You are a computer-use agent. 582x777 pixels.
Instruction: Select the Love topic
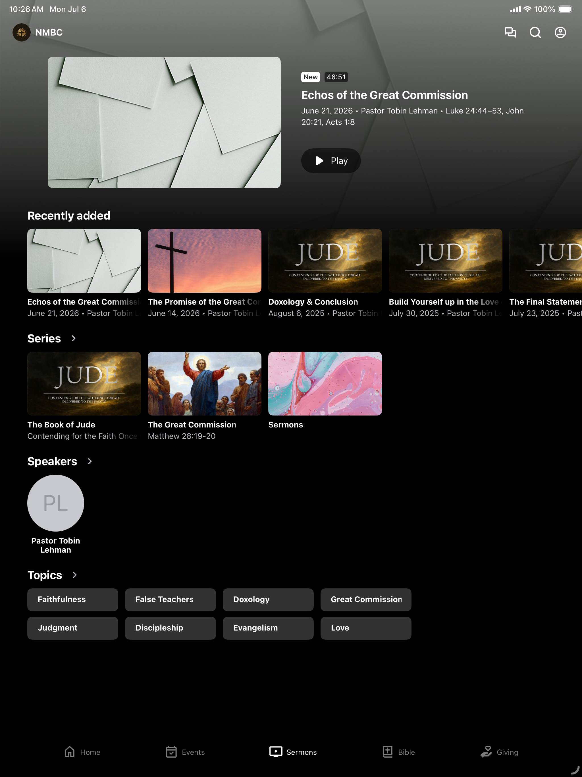pyautogui.click(x=366, y=628)
